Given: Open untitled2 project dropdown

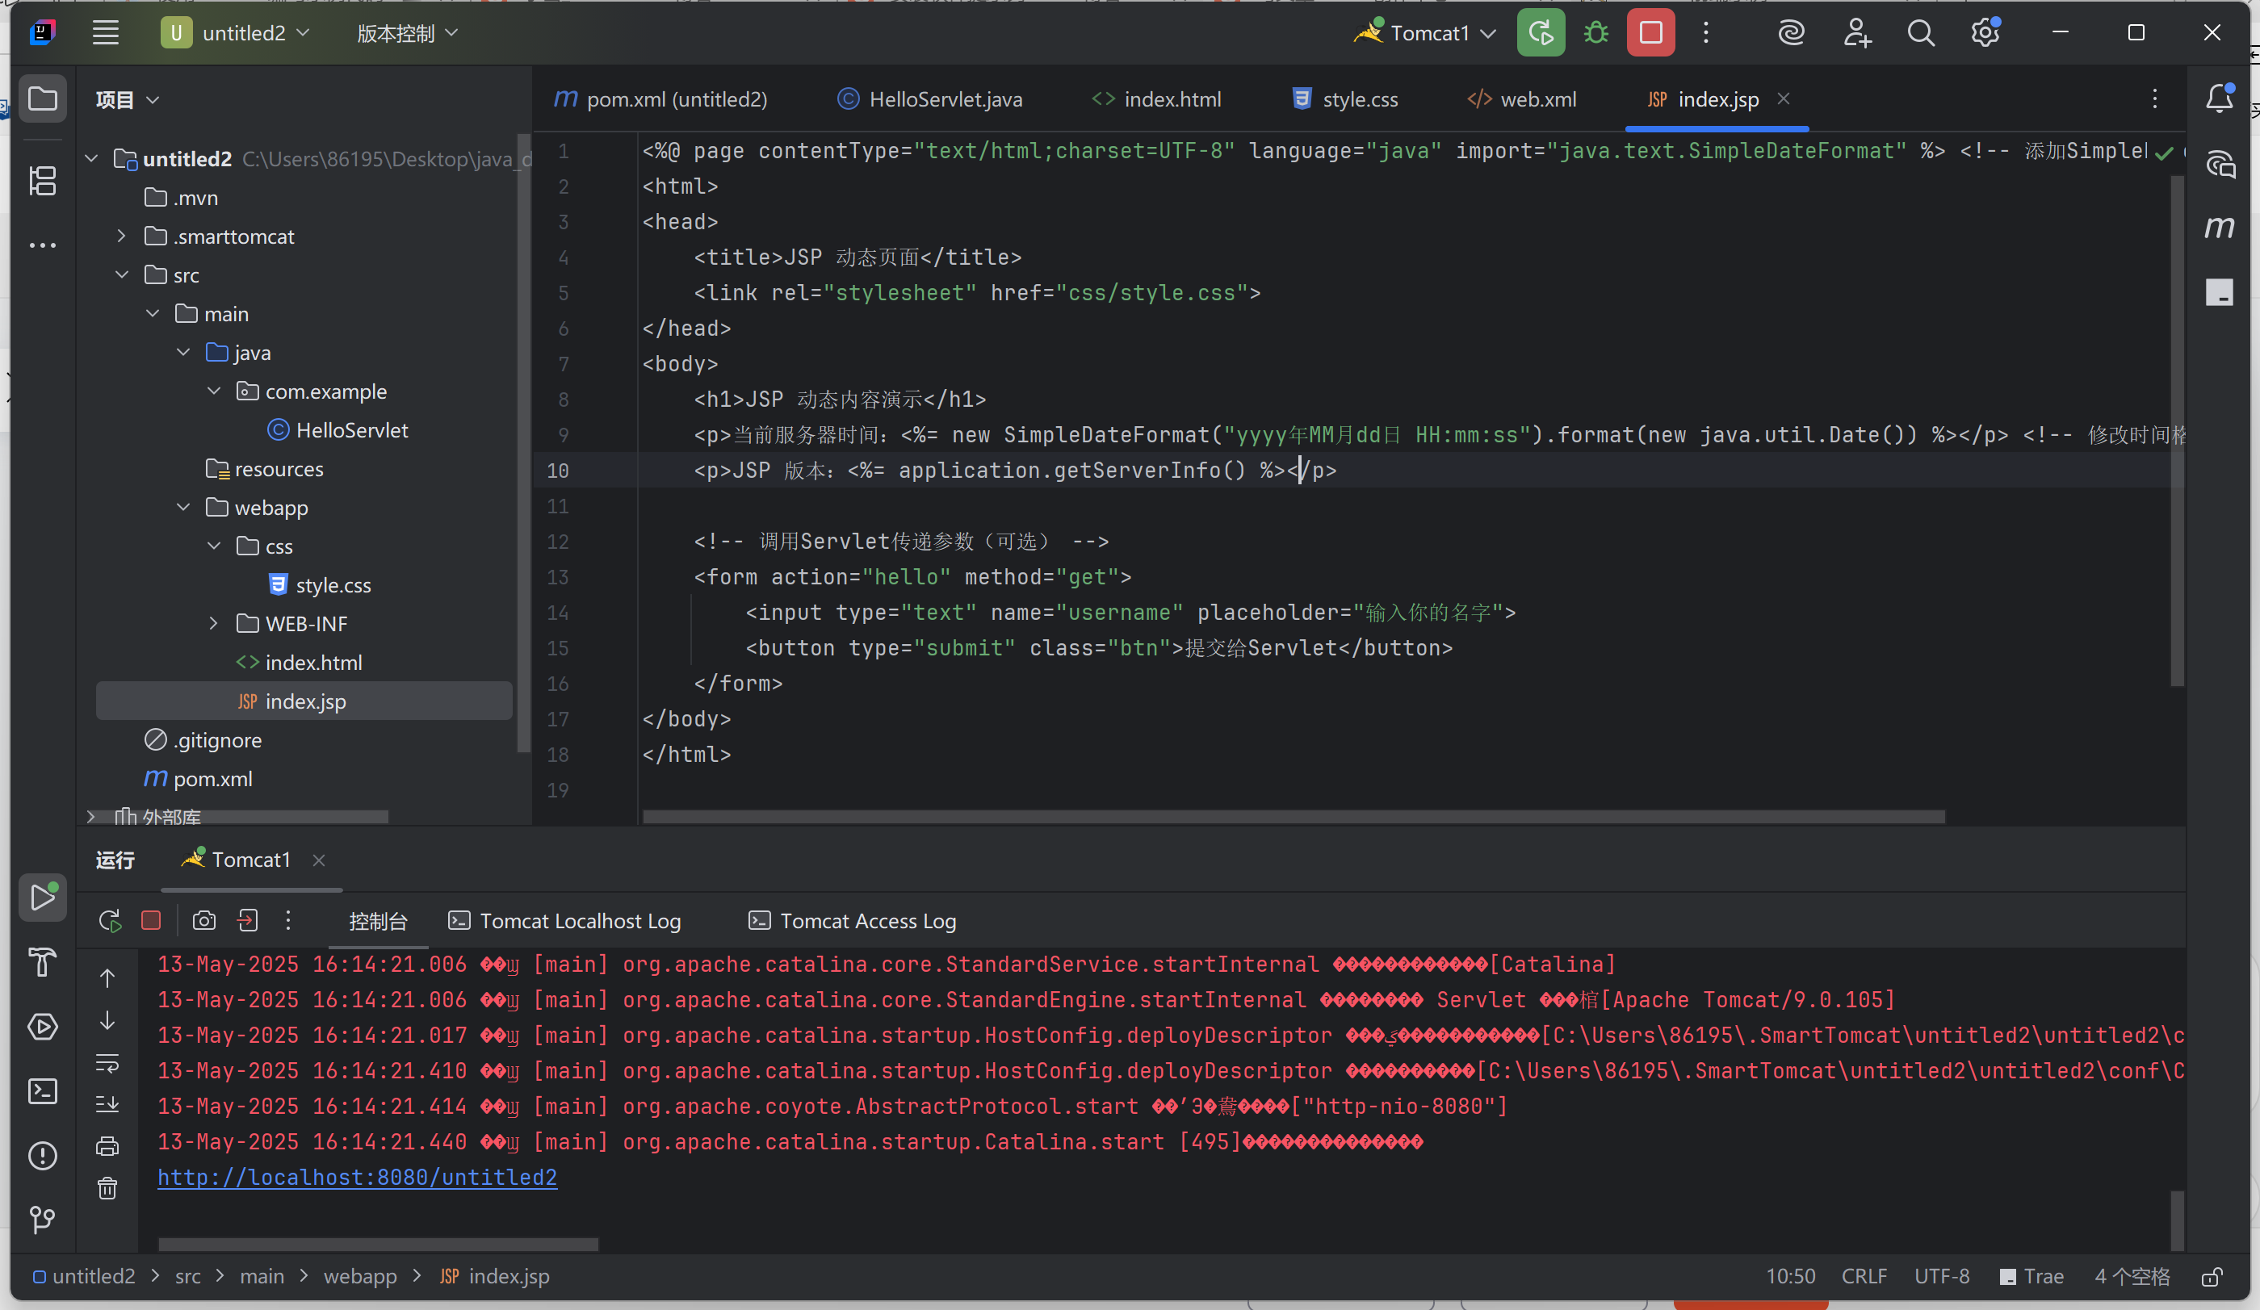Looking at the screenshot, I should tap(235, 33).
